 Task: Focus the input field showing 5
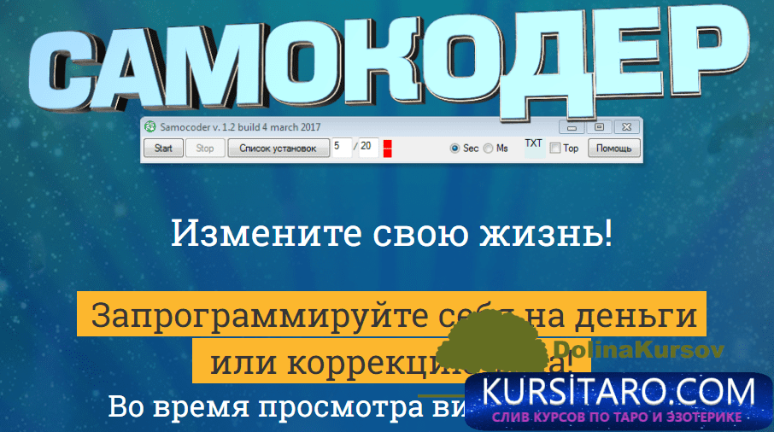coord(342,148)
